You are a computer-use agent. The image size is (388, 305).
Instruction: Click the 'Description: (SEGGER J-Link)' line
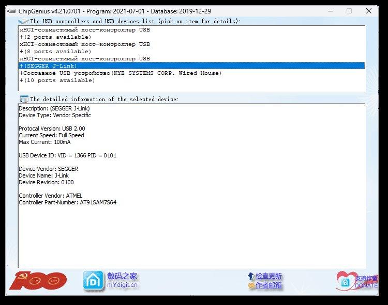click(54, 108)
